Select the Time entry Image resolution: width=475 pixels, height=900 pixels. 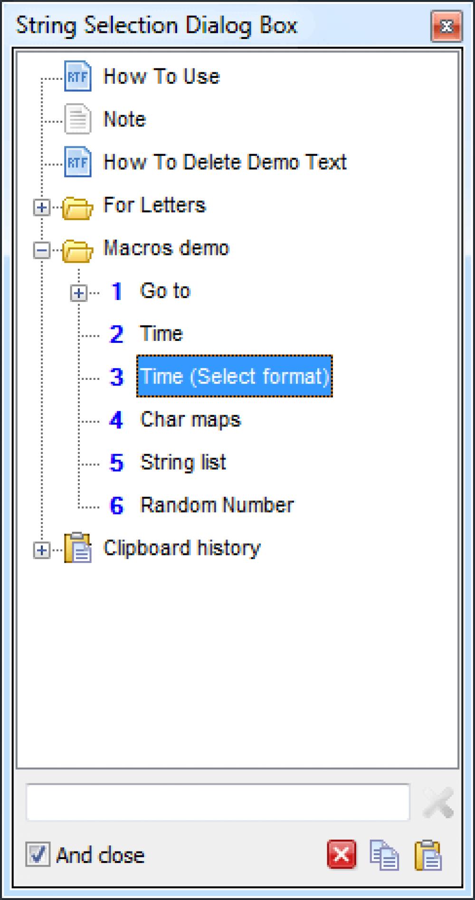161,334
